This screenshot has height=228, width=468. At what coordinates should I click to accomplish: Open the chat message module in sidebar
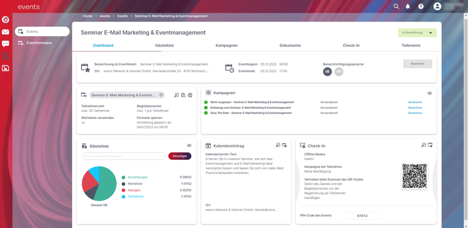[5, 44]
